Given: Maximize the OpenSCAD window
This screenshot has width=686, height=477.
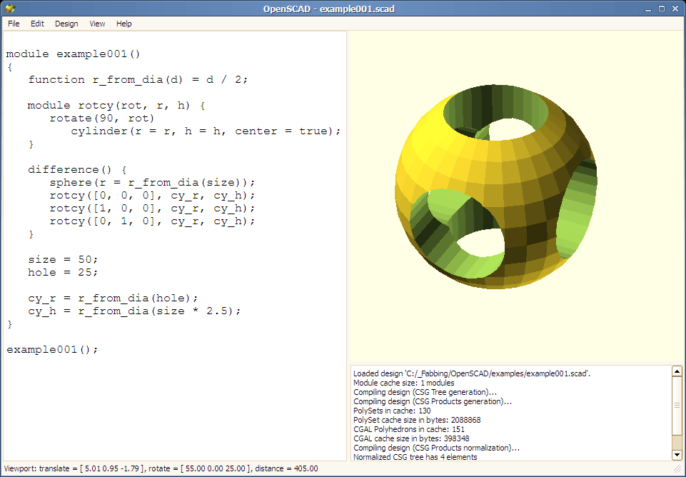Looking at the screenshot, I should (661, 9).
